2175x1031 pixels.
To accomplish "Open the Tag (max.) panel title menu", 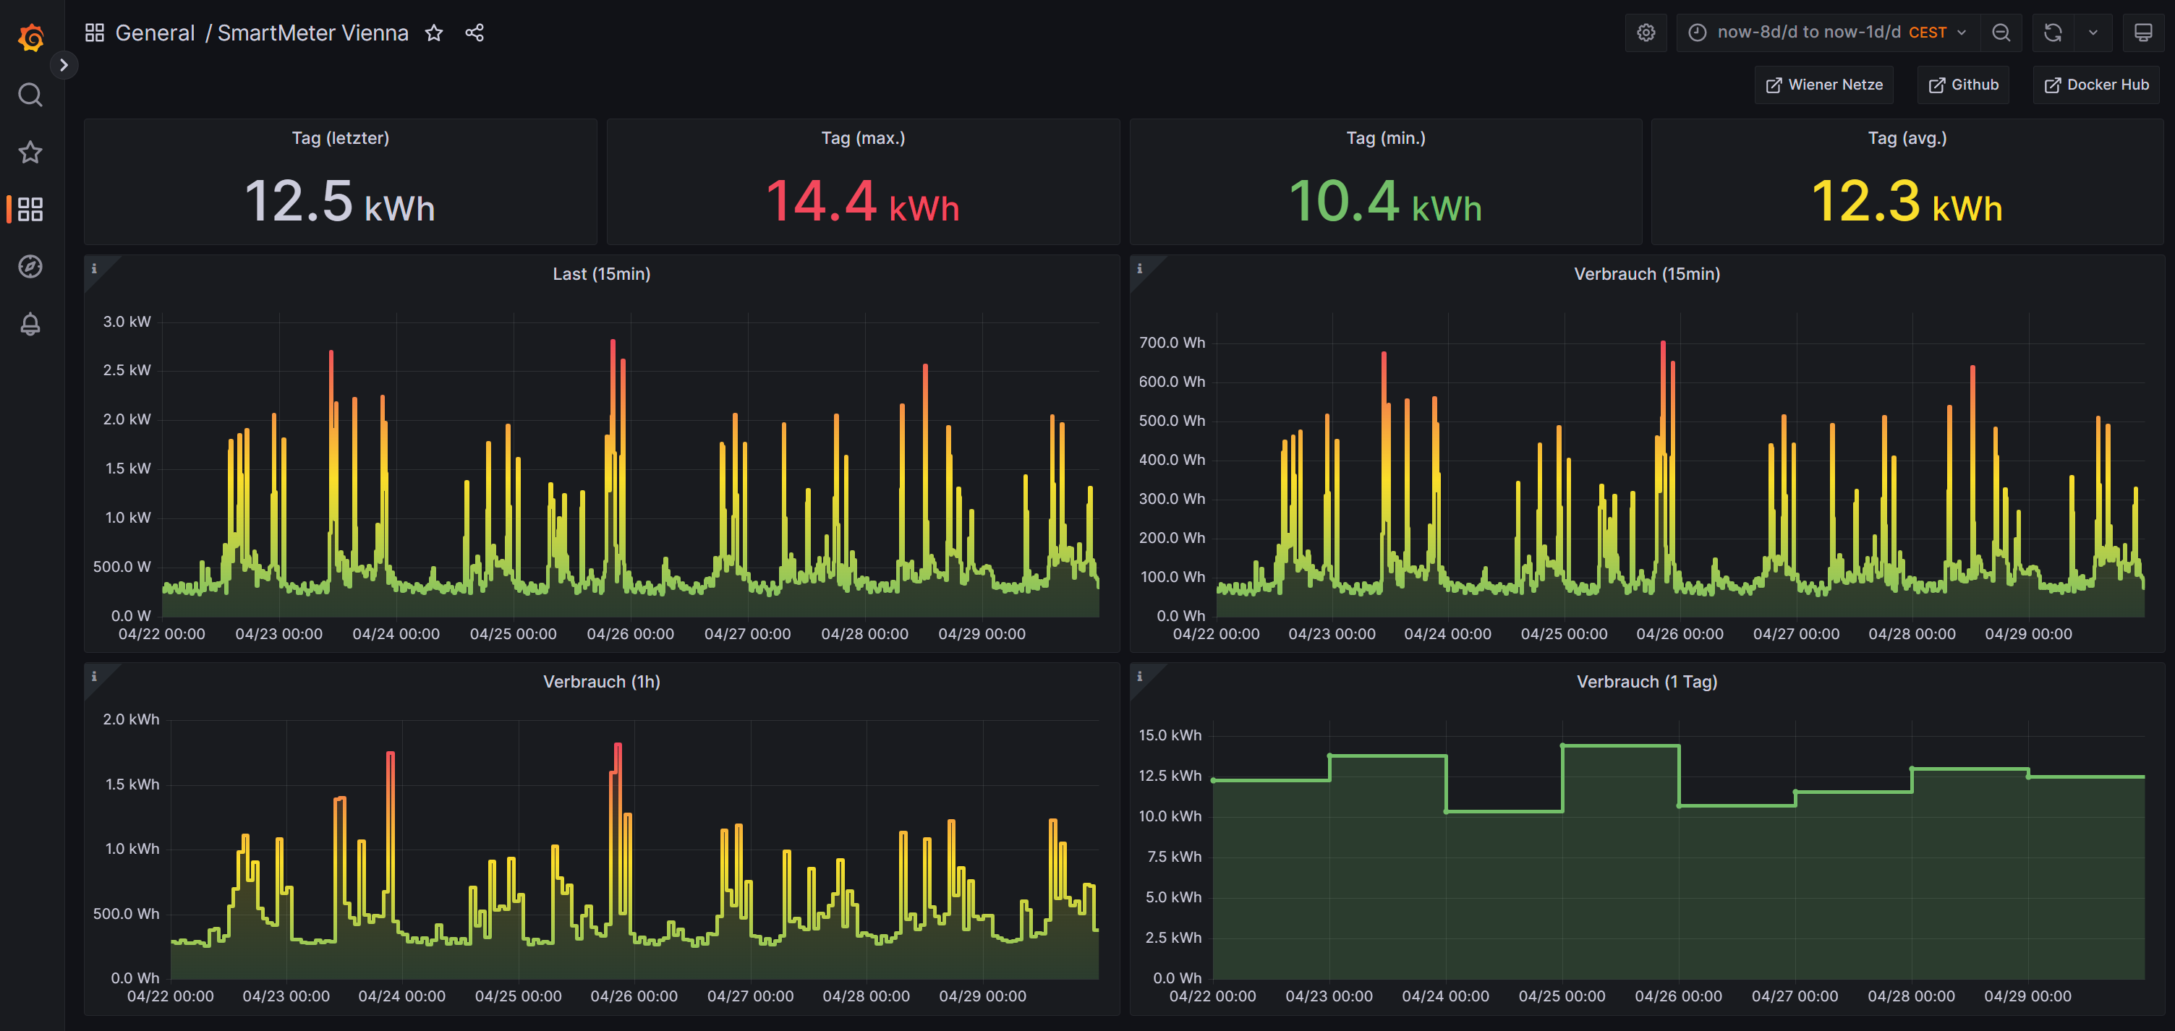I will pyautogui.click(x=863, y=138).
